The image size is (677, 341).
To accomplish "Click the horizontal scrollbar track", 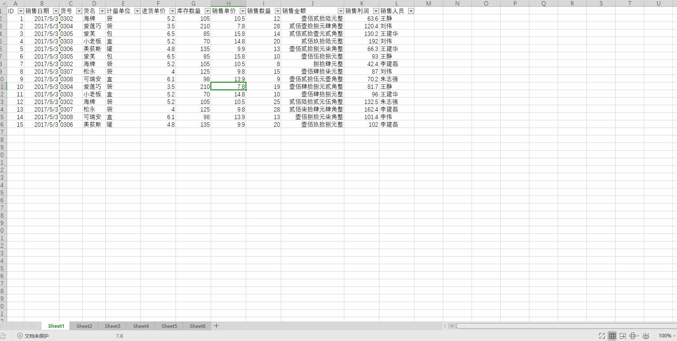I will click(x=566, y=326).
